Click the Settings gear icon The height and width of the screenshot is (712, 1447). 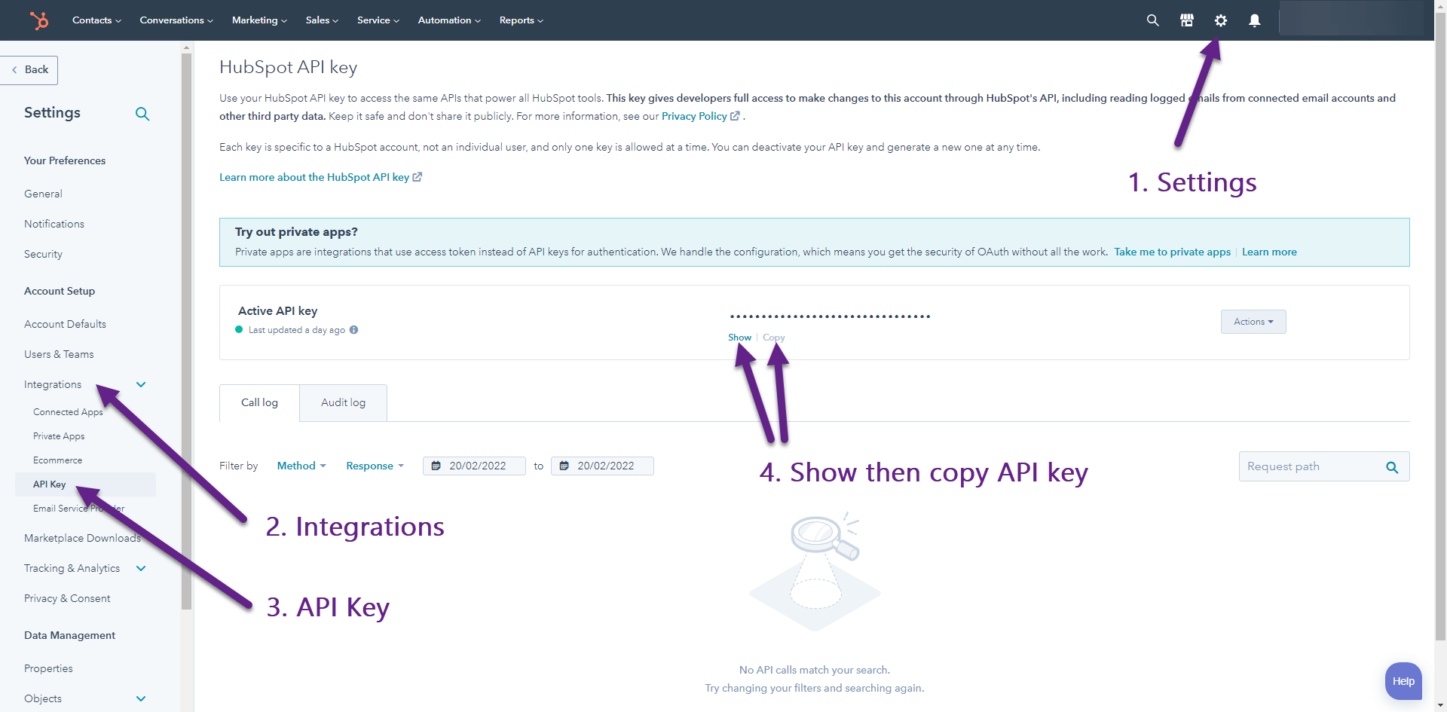1220,20
